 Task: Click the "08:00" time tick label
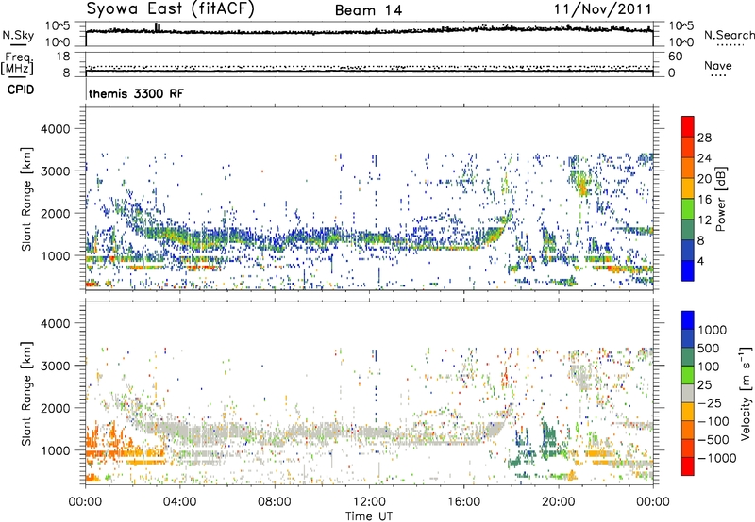click(x=275, y=502)
